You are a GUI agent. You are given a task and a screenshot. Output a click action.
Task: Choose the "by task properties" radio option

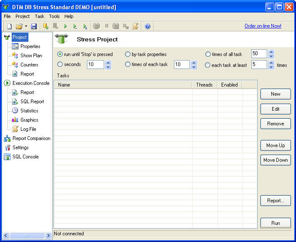click(128, 54)
